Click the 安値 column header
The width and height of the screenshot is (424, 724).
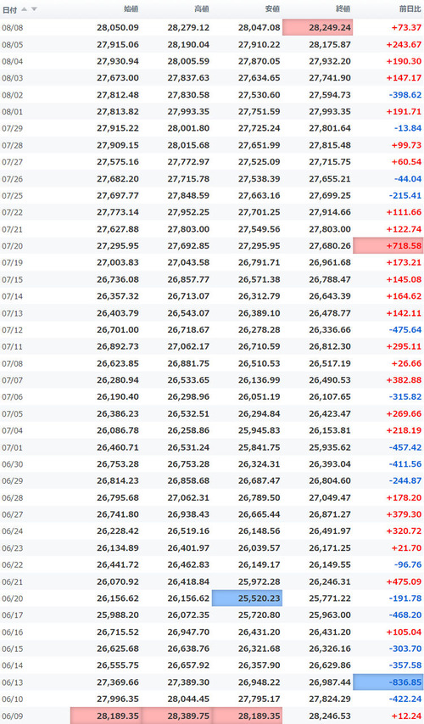(273, 8)
